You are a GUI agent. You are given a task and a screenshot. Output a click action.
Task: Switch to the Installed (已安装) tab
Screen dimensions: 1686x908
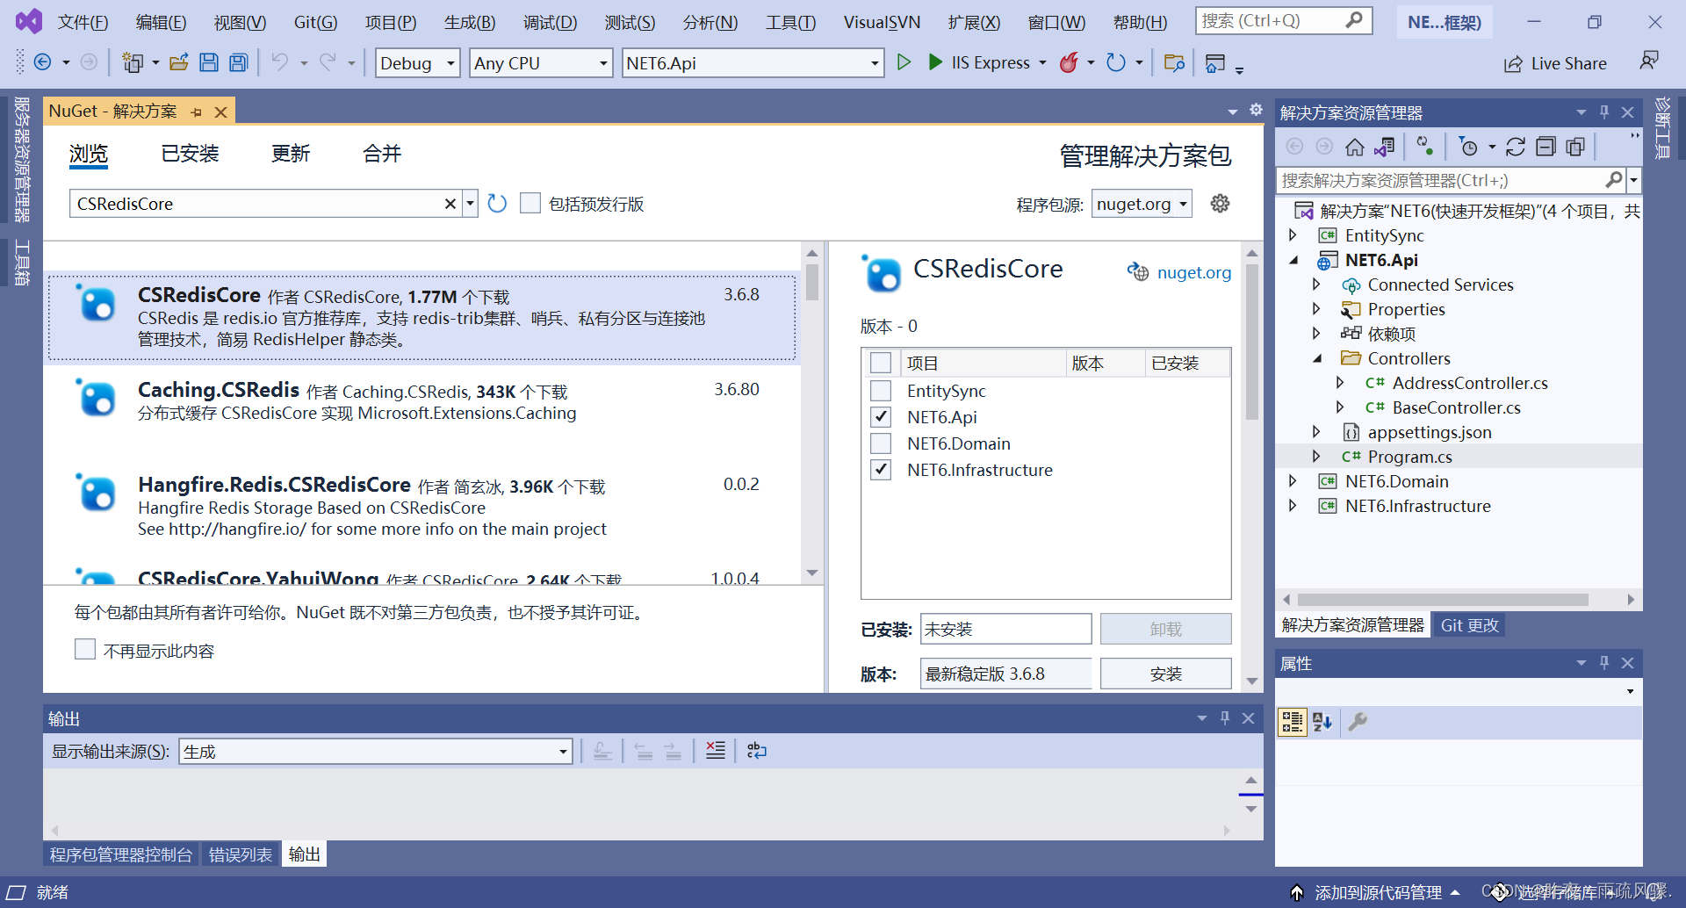tap(190, 154)
